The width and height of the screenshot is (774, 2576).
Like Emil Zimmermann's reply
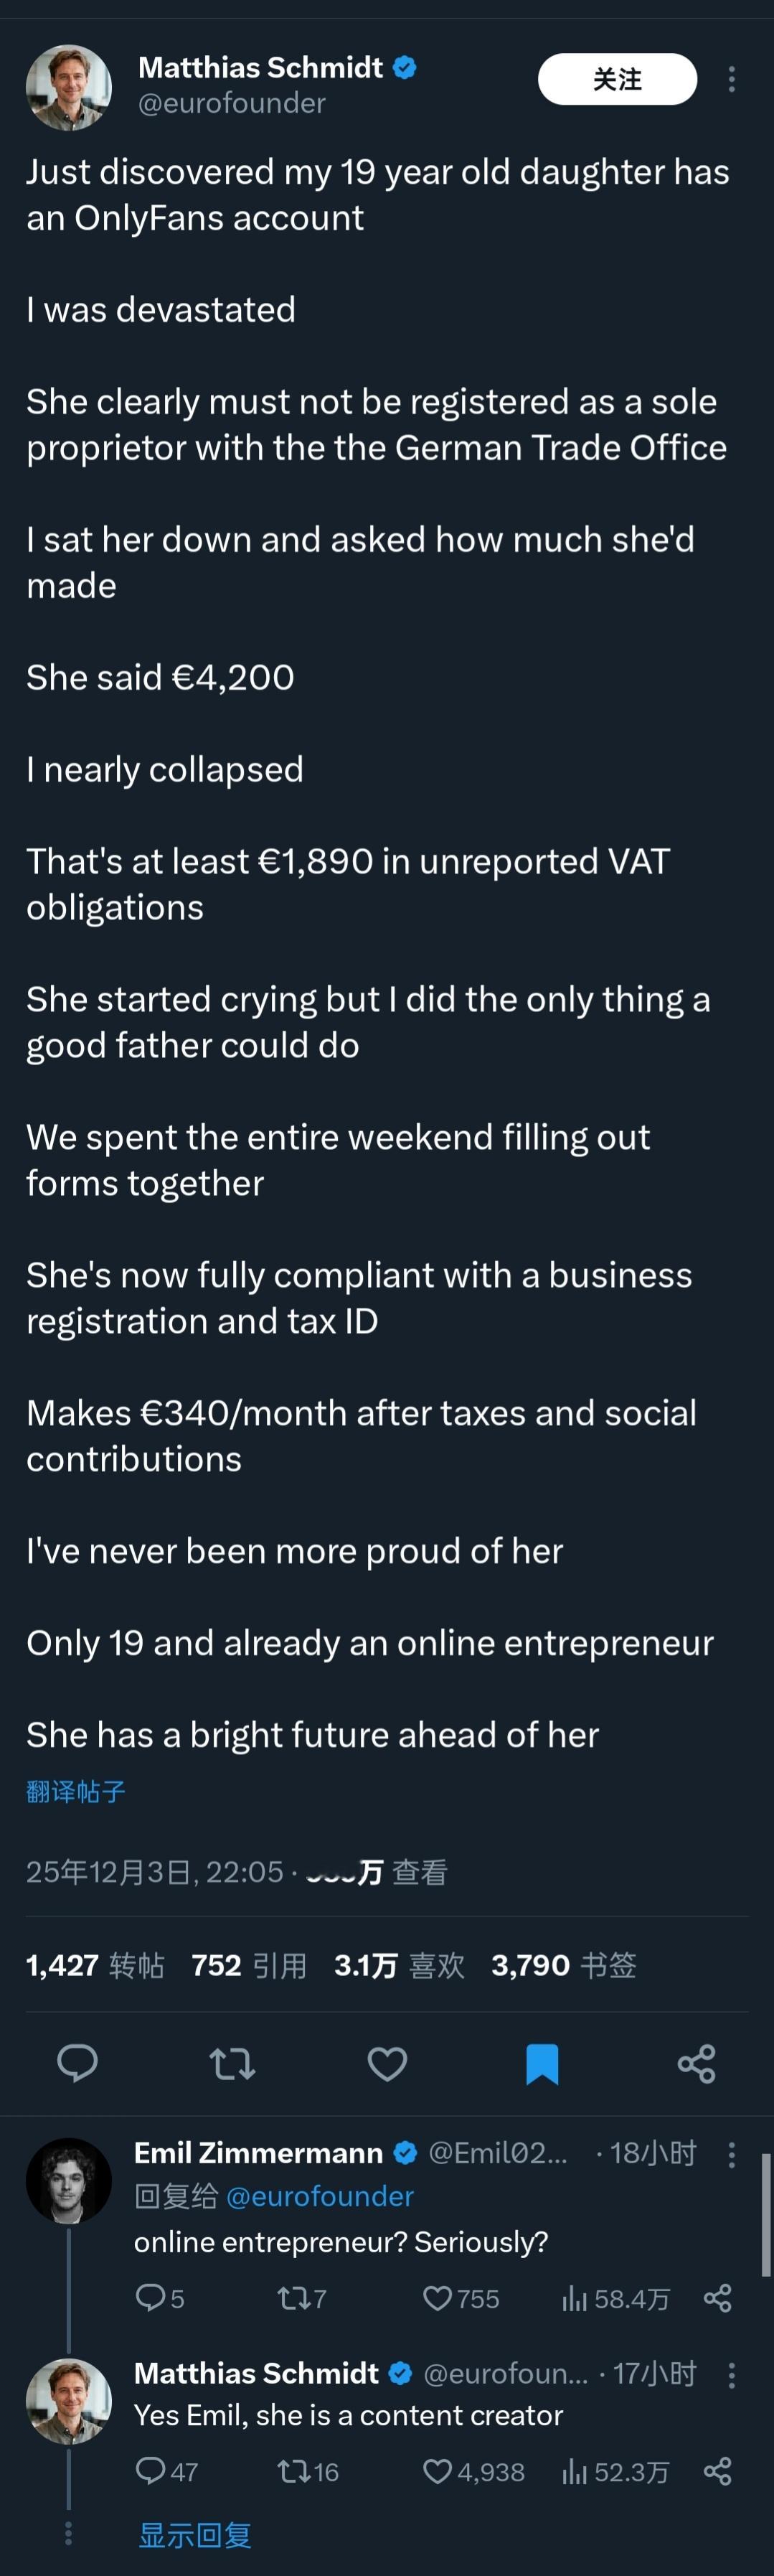click(x=438, y=2298)
